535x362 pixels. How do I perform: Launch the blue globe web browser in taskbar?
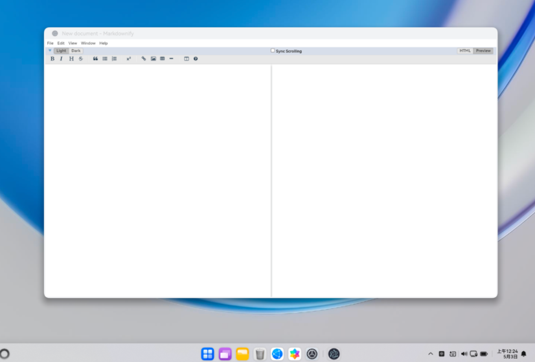click(x=277, y=354)
